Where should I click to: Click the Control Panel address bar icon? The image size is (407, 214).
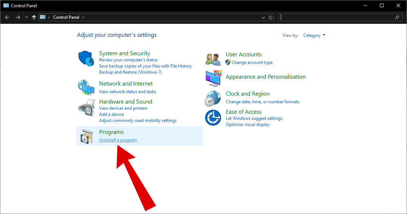(43, 17)
